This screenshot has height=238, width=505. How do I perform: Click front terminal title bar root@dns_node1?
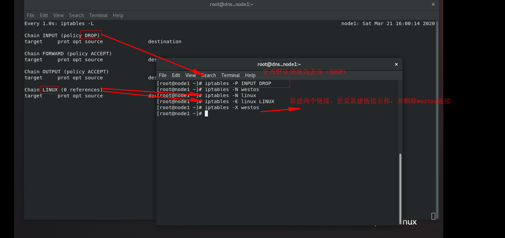(279, 64)
